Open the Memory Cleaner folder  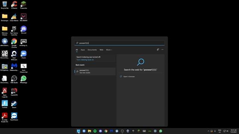(4, 31)
